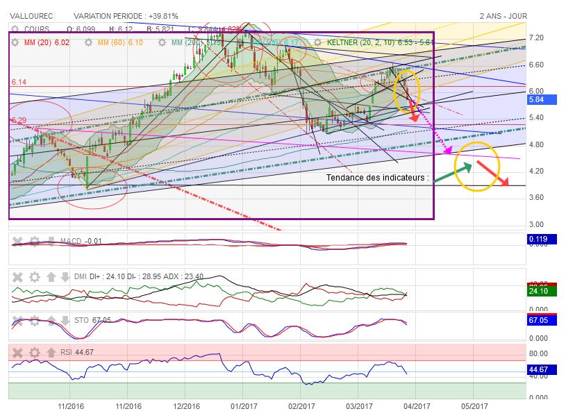The image size is (566, 418).
Task: Click the 05/2017 date axis label
Action: [x=474, y=406]
